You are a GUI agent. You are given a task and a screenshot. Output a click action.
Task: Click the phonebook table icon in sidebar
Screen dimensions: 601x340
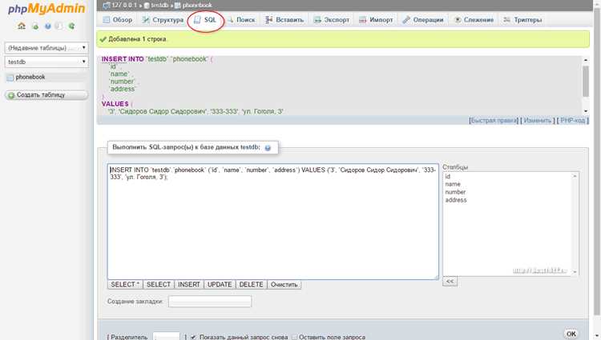pyautogui.click(x=10, y=78)
